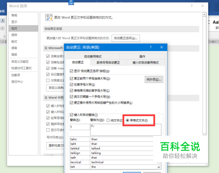Toggle the 标记重复 checkbox in Word 选项
219x173 pixels.
(x=48, y=74)
